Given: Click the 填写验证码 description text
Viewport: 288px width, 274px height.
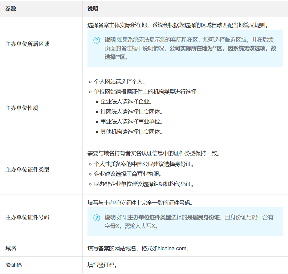Looking at the screenshot, I should pyautogui.click(x=102, y=265).
